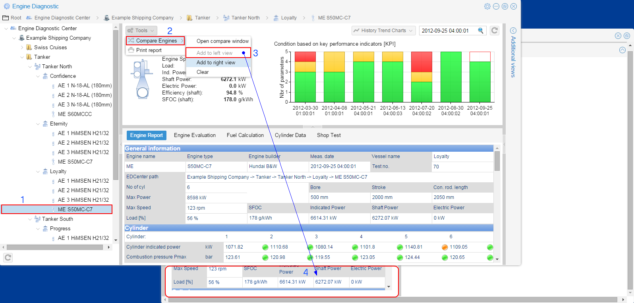The width and height of the screenshot is (634, 303).
Task: Click Meas. date value 2012-09-25 04:00:01
Action: click(x=333, y=167)
